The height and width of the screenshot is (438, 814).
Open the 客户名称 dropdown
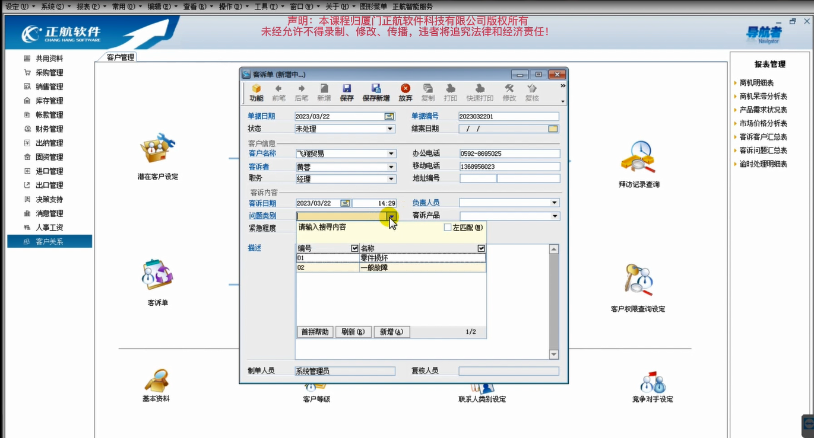tap(391, 154)
